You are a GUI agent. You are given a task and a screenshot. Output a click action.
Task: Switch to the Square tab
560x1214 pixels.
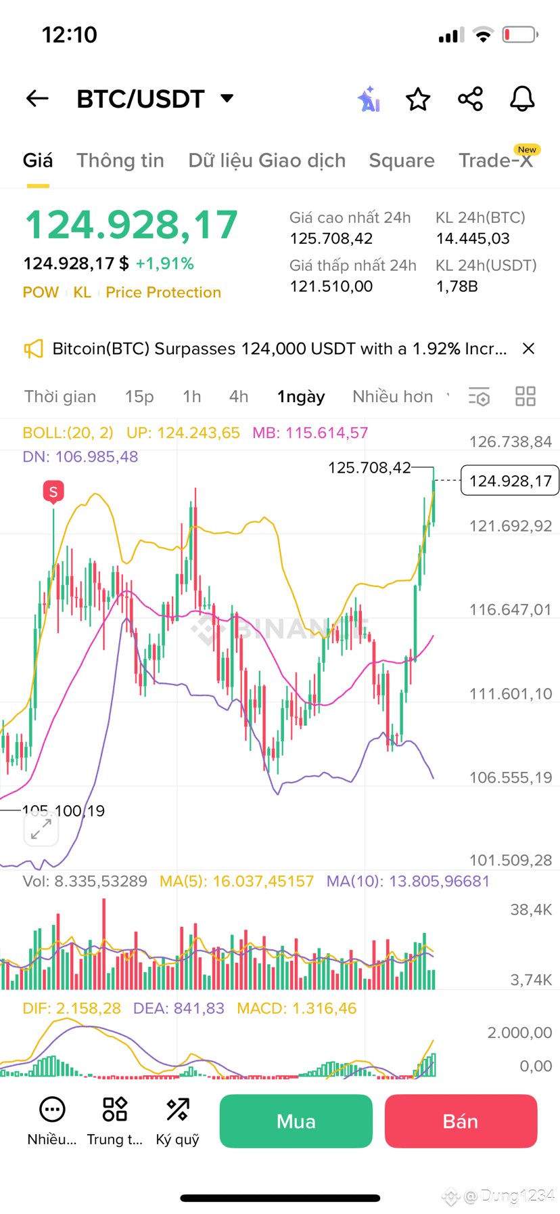click(402, 160)
